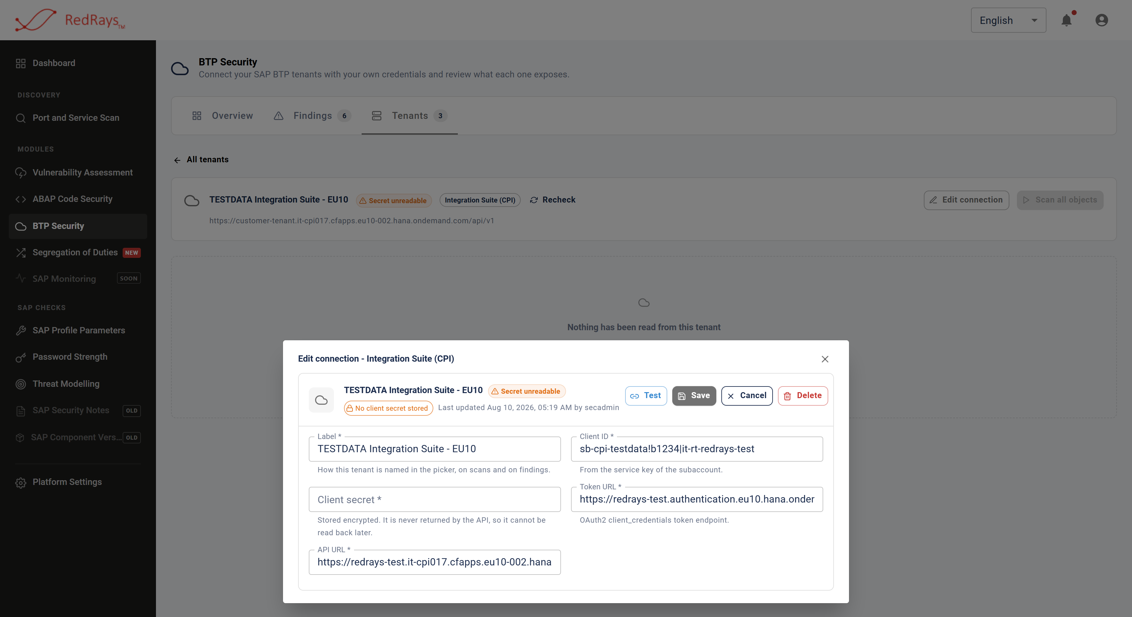Click the Threat Modelling target icon
1132x617 pixels.
pos(21,384)
